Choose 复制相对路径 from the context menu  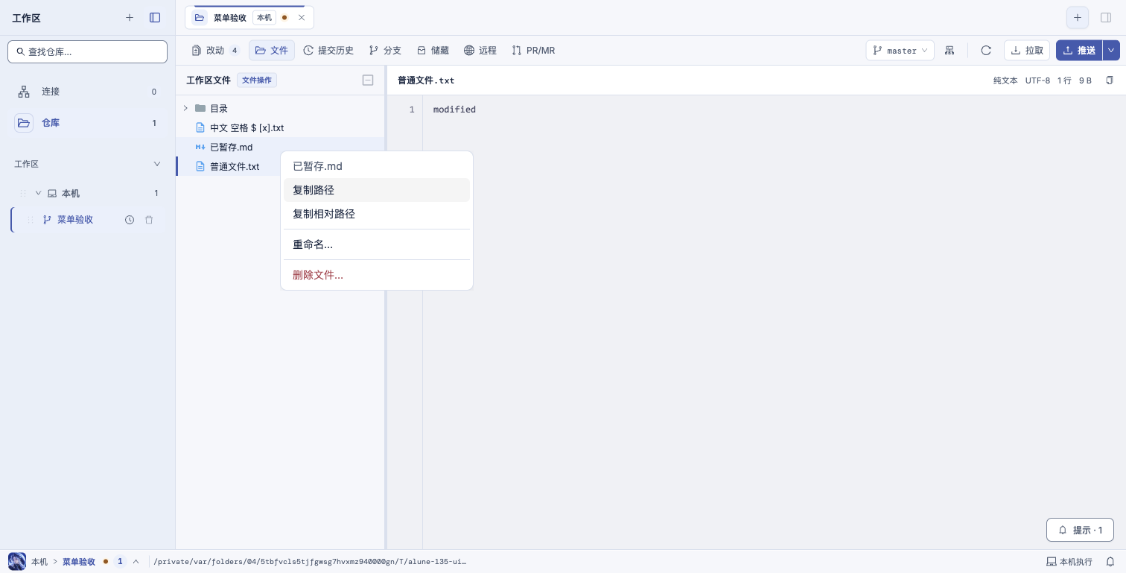[x=377, y=214]
